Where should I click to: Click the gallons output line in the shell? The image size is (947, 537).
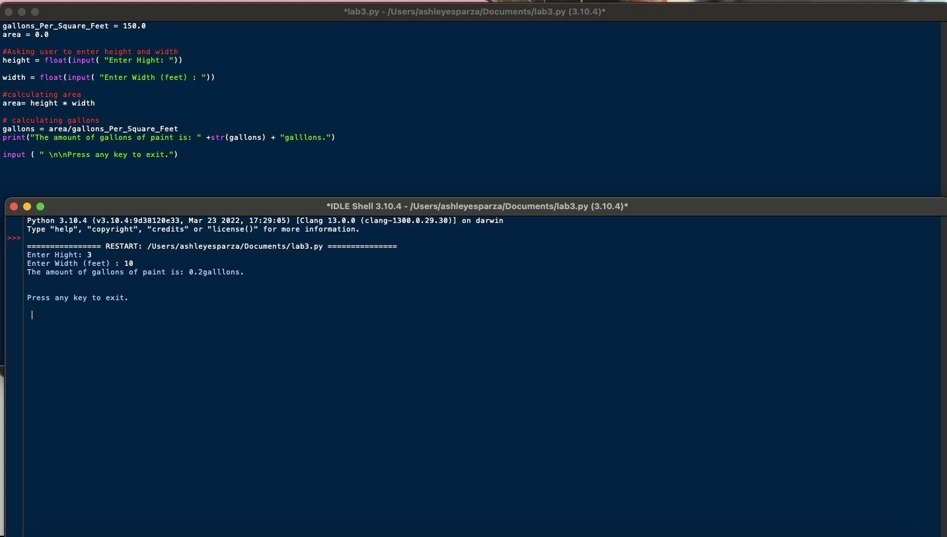pyautogui.click(x=135, y=272)
